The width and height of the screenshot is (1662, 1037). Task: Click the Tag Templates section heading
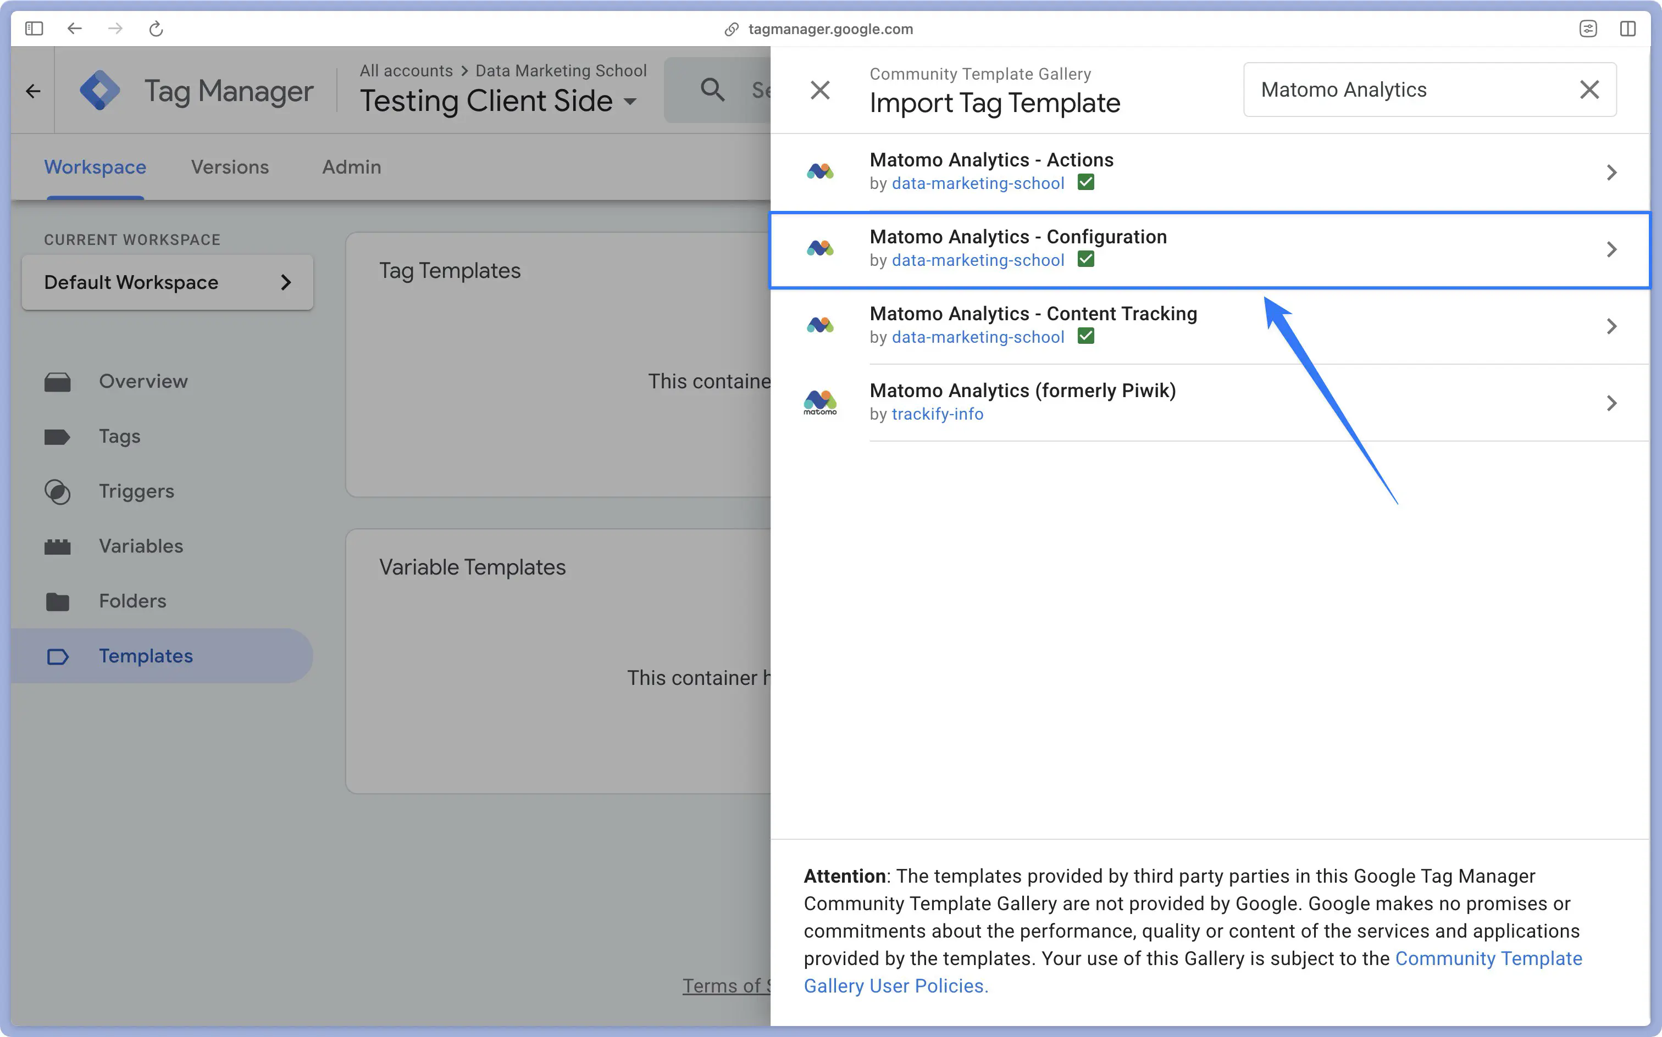tap(450, 271)
